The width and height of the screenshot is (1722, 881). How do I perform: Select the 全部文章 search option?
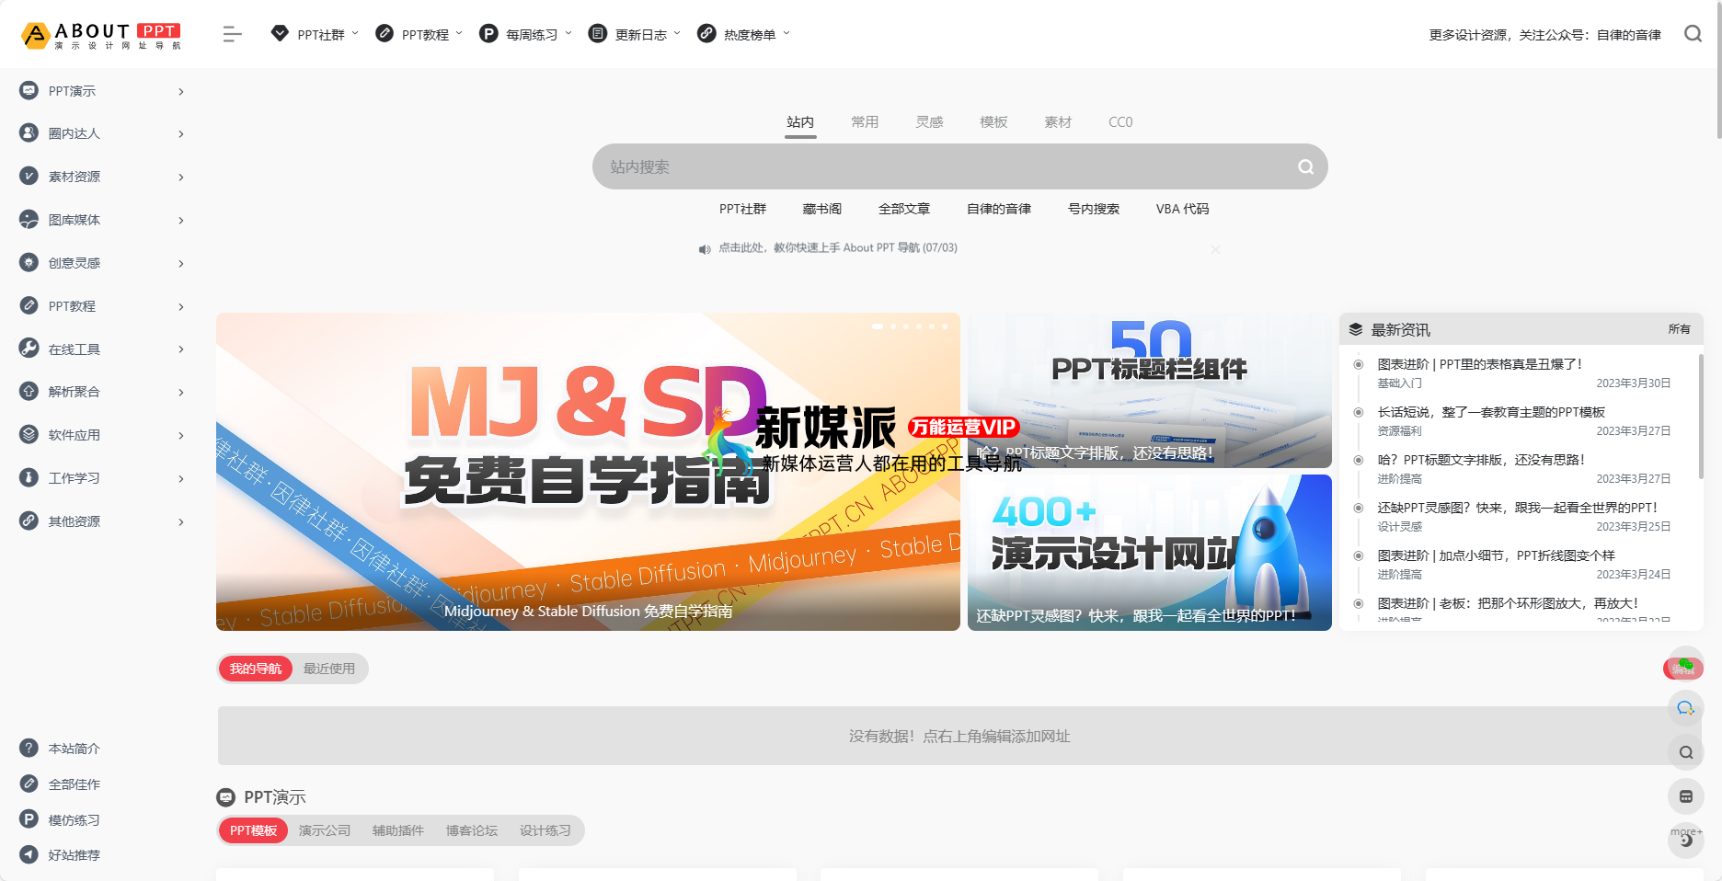pos(903,209)
